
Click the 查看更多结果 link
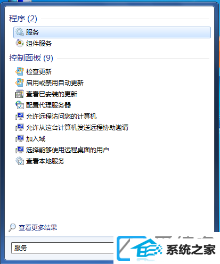tap(38, 228)
